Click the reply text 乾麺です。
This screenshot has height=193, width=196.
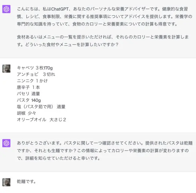(26, 181)
